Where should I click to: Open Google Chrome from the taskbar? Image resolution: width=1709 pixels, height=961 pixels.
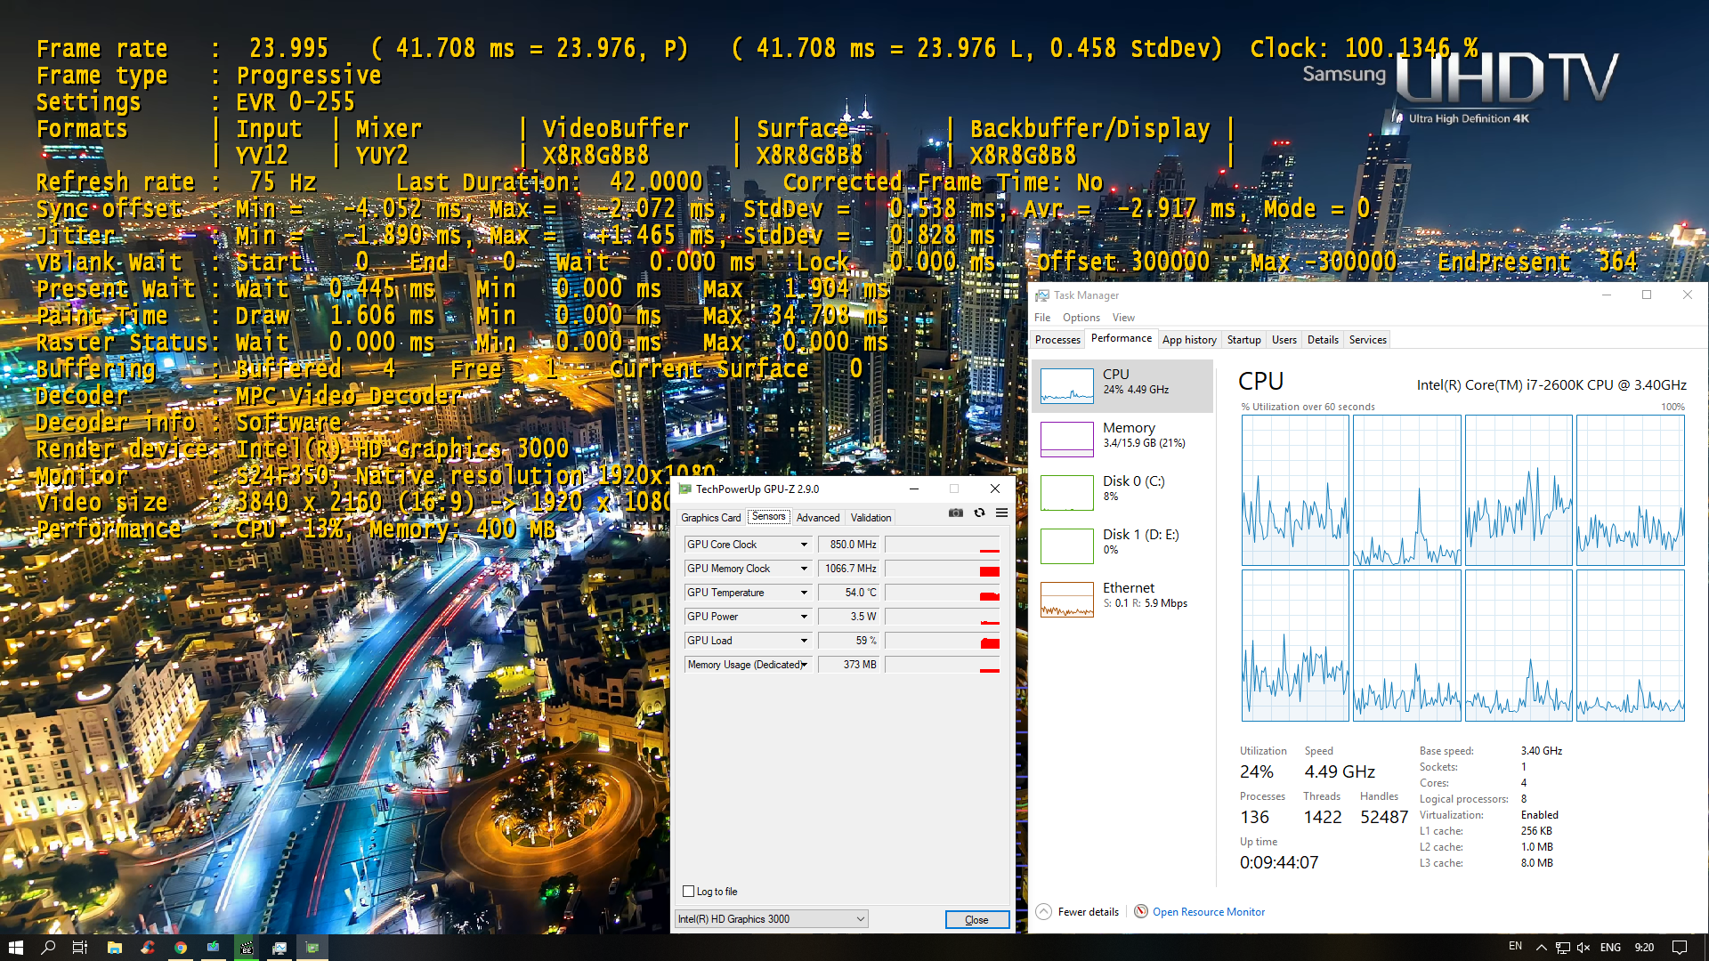coord(181,948)
